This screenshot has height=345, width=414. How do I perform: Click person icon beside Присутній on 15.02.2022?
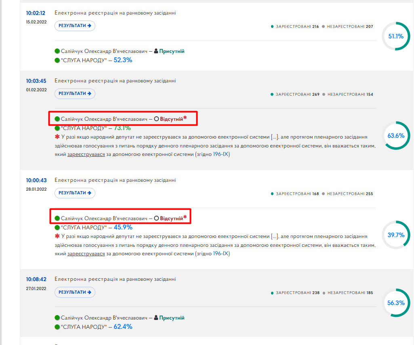(x=156, y=51)
